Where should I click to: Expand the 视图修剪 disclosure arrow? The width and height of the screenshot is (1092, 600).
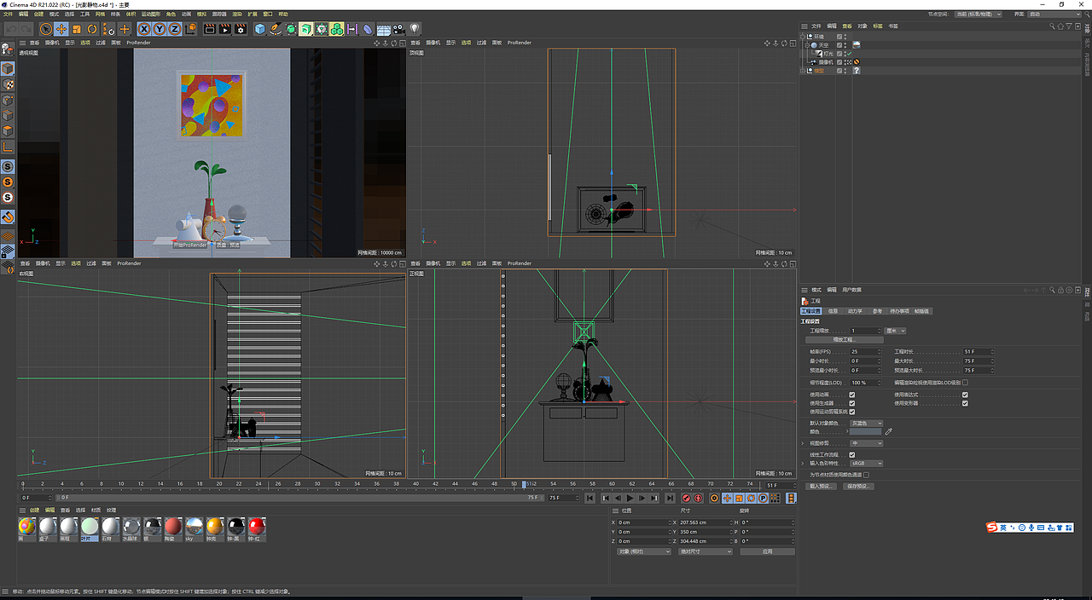coord(804,443)
